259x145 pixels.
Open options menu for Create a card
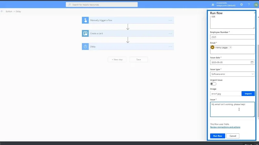(170, 34)
